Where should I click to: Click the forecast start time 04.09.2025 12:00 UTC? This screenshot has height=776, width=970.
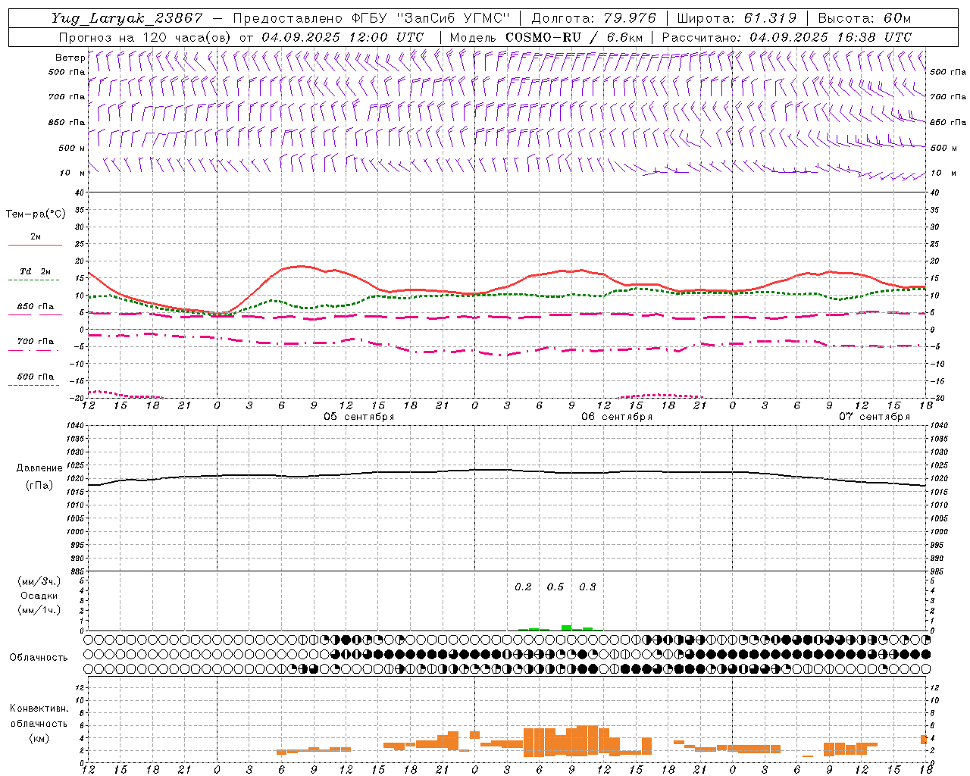343,37
